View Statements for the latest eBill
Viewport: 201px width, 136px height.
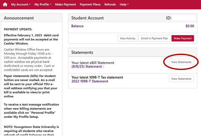tap(181, 62)
